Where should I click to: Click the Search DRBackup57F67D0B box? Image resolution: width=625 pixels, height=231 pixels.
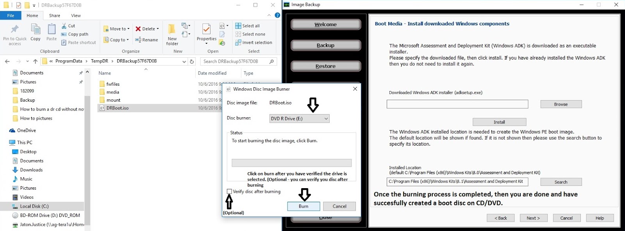239,62
